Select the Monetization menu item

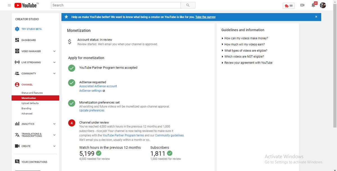coord(35,98)
